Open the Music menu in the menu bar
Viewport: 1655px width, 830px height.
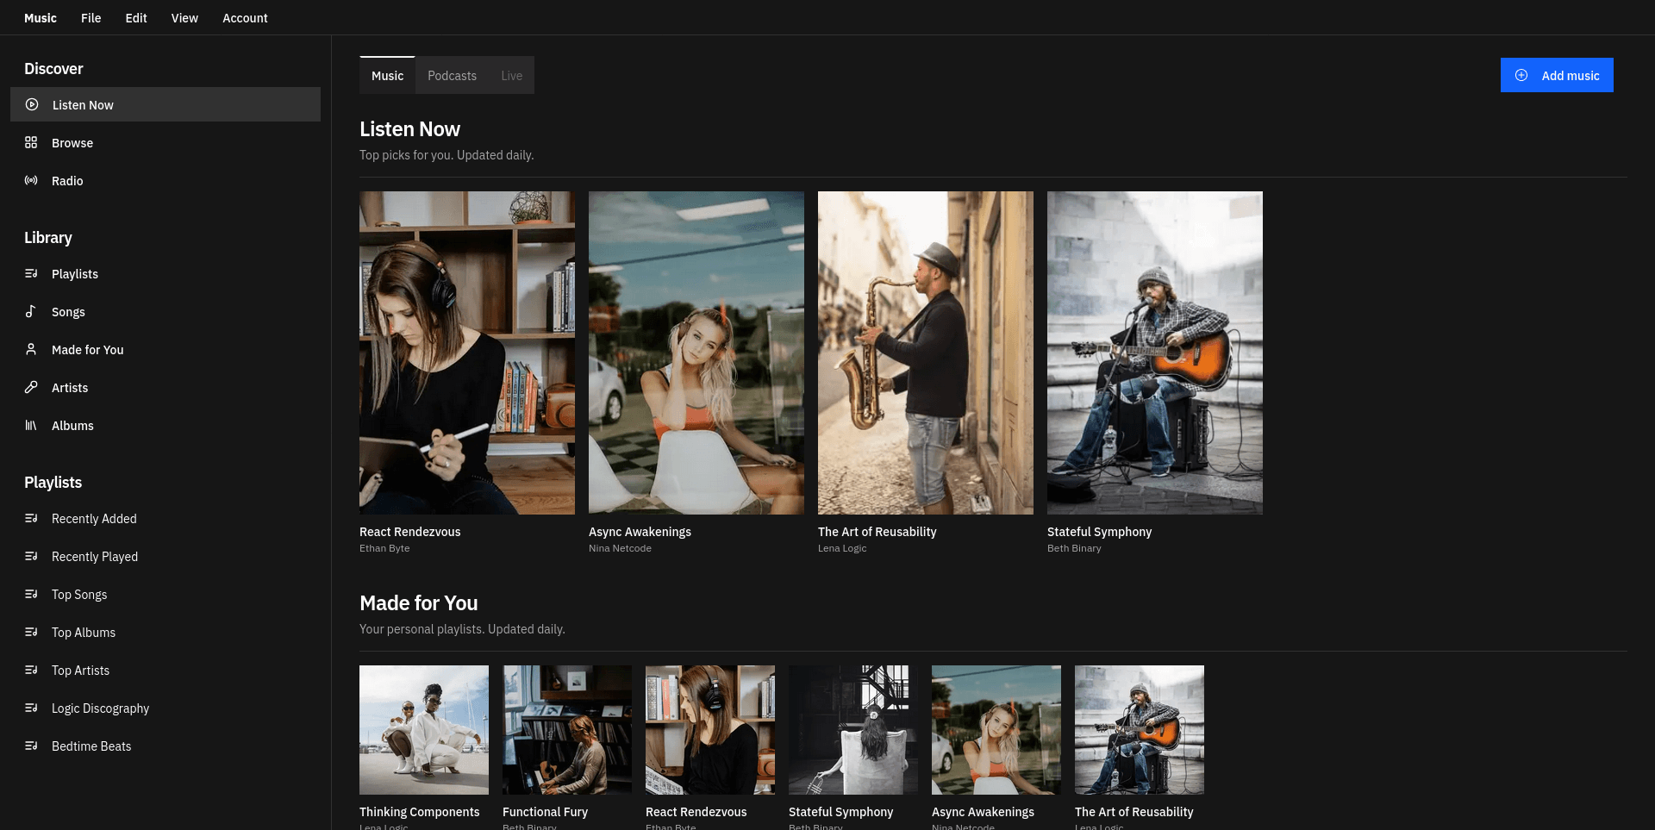coord(41,17)
